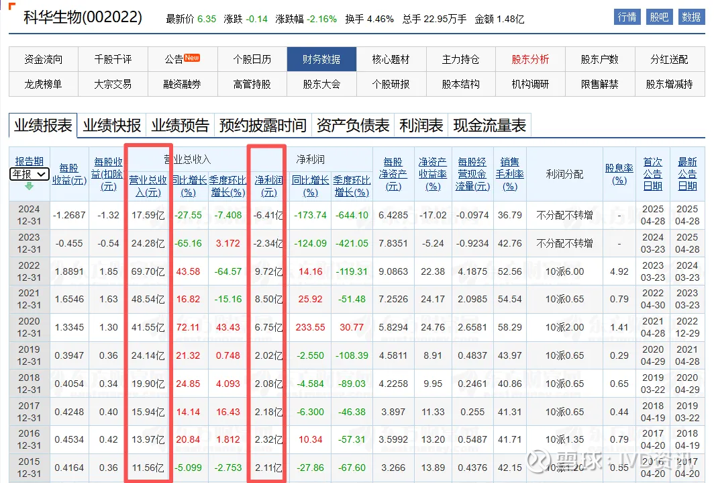Click the -6.41亿 net profit cell
Viewport: 714px width, 483px height.
pos(268,215)
